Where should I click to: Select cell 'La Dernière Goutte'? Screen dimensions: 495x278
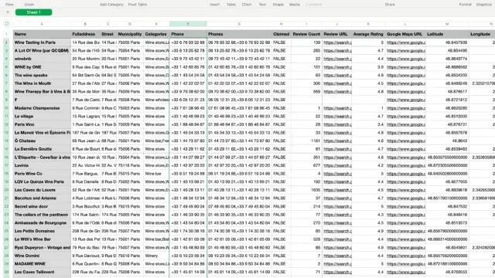point(42,149)
